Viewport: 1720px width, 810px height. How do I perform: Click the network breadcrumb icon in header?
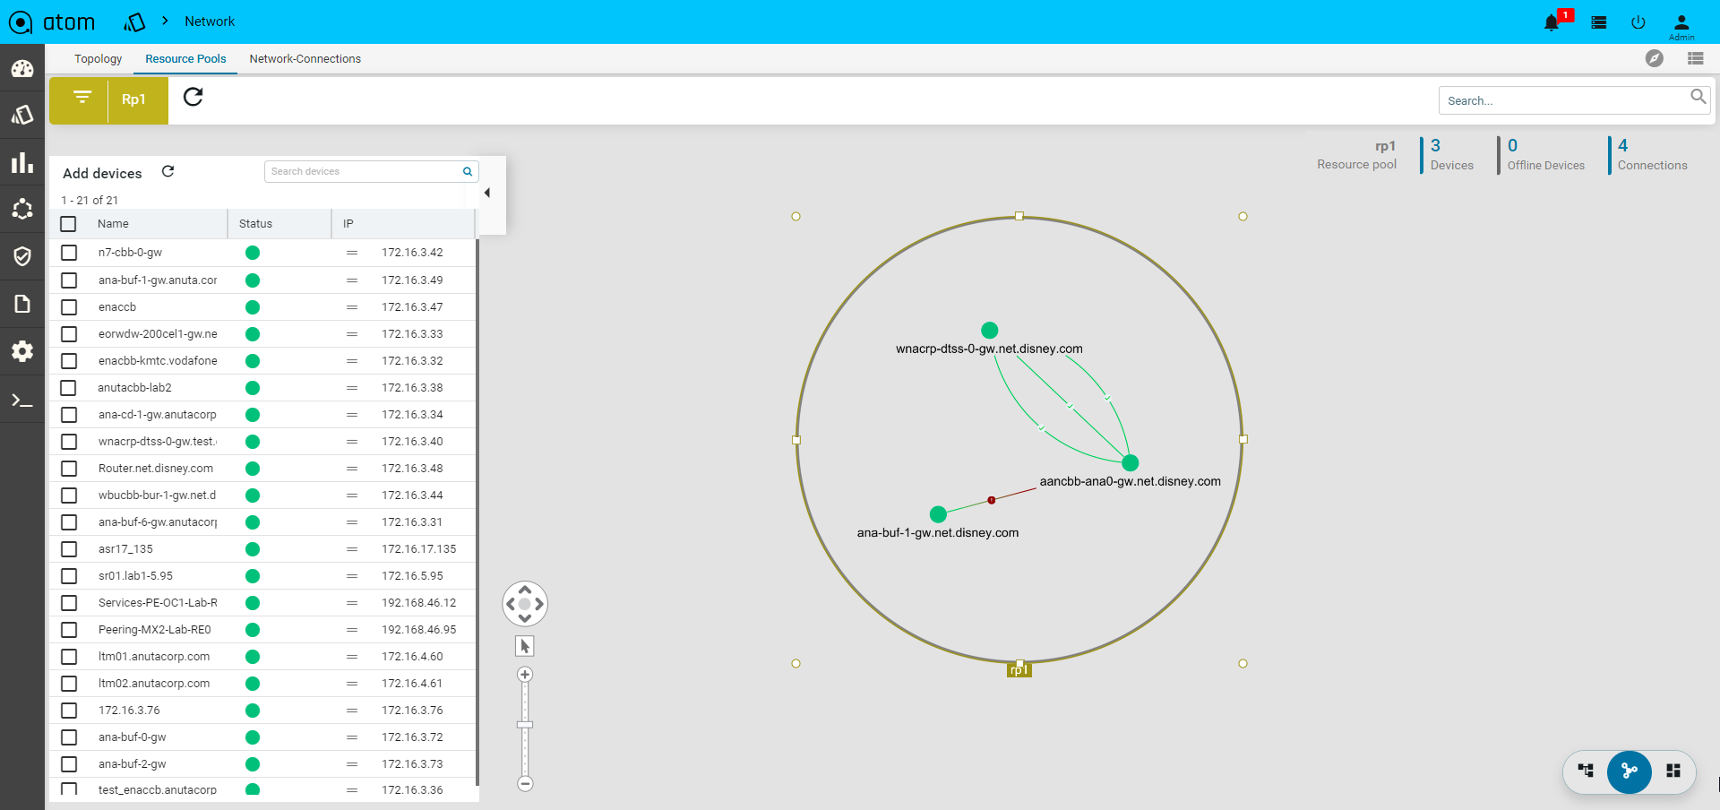[134, 22]
